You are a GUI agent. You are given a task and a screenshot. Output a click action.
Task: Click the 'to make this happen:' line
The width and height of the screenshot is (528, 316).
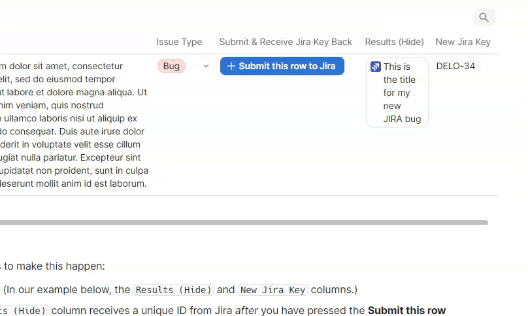click(x=56, y=266)
